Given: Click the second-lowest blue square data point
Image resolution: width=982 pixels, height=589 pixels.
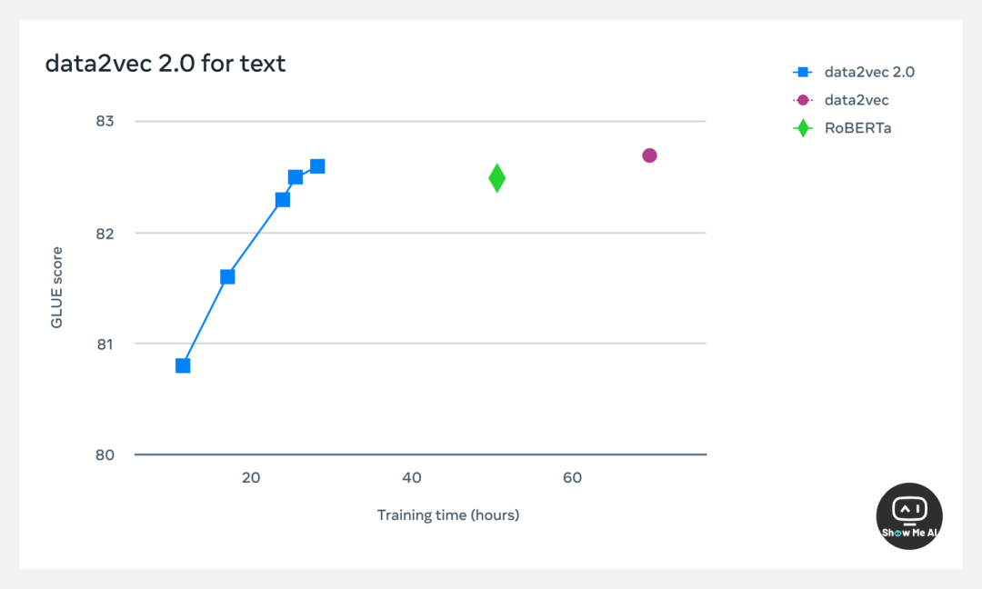Looking at the screenshot, I should (x=227, y=276).
